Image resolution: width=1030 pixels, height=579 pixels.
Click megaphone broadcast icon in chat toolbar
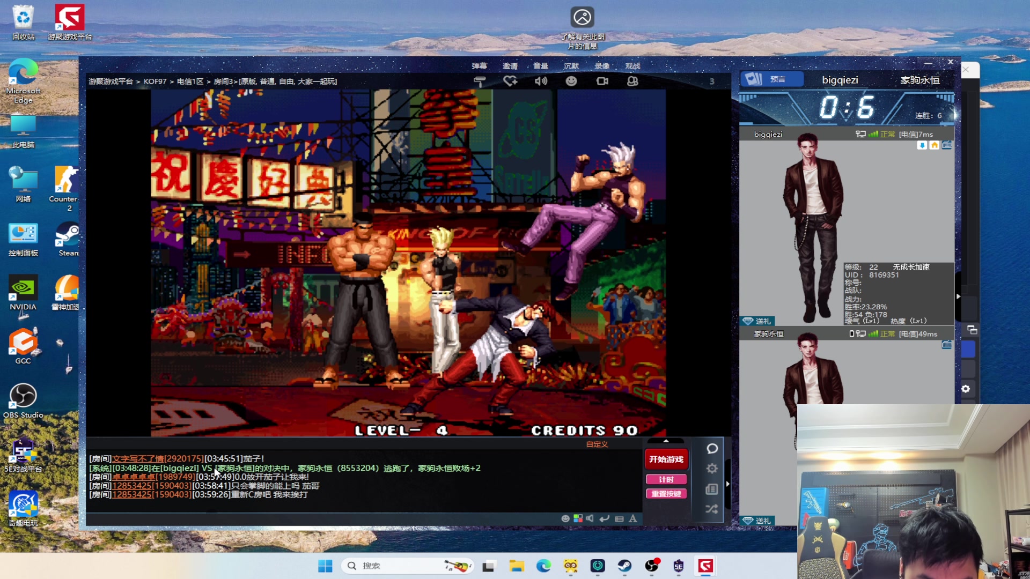point(590,518)
